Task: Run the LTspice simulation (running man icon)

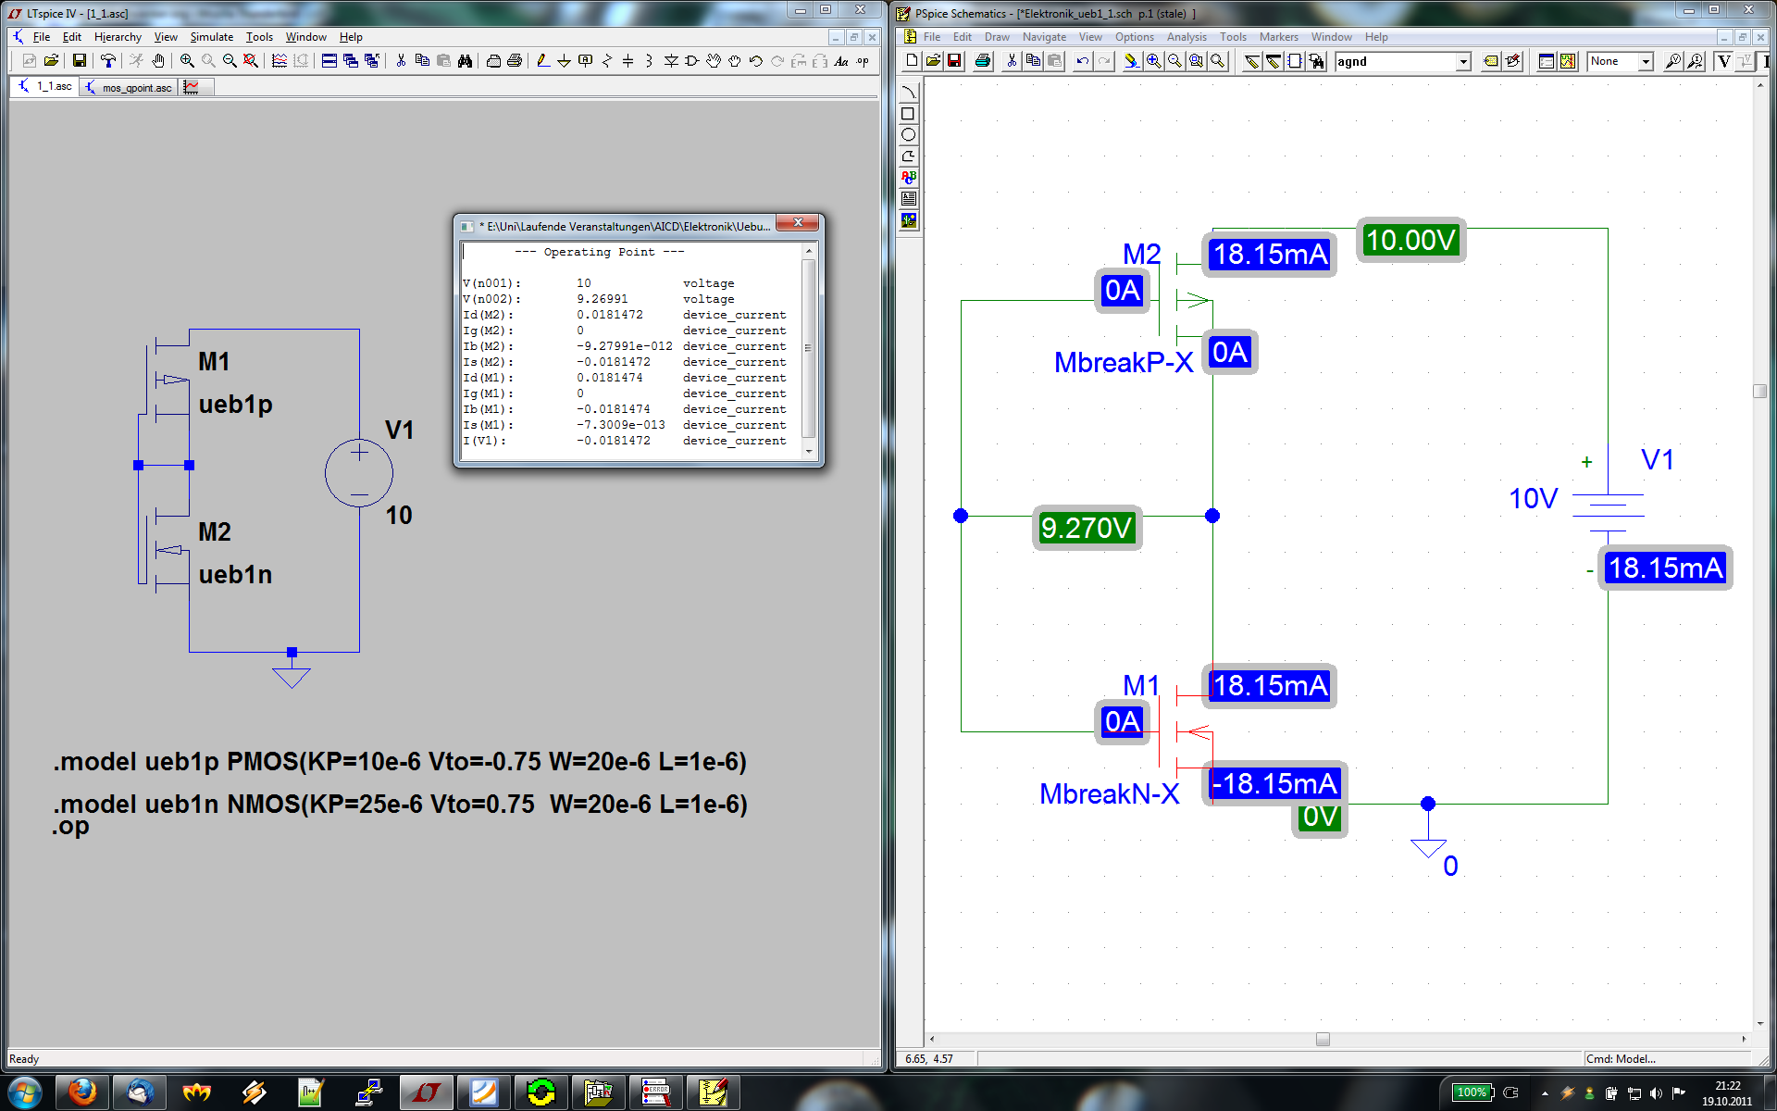Action: pyautogui.click(x=135, y=60)
